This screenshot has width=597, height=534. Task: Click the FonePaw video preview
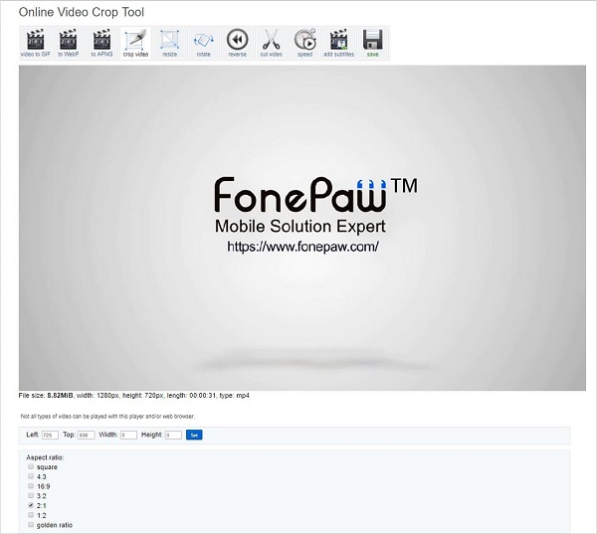(302, 228)
